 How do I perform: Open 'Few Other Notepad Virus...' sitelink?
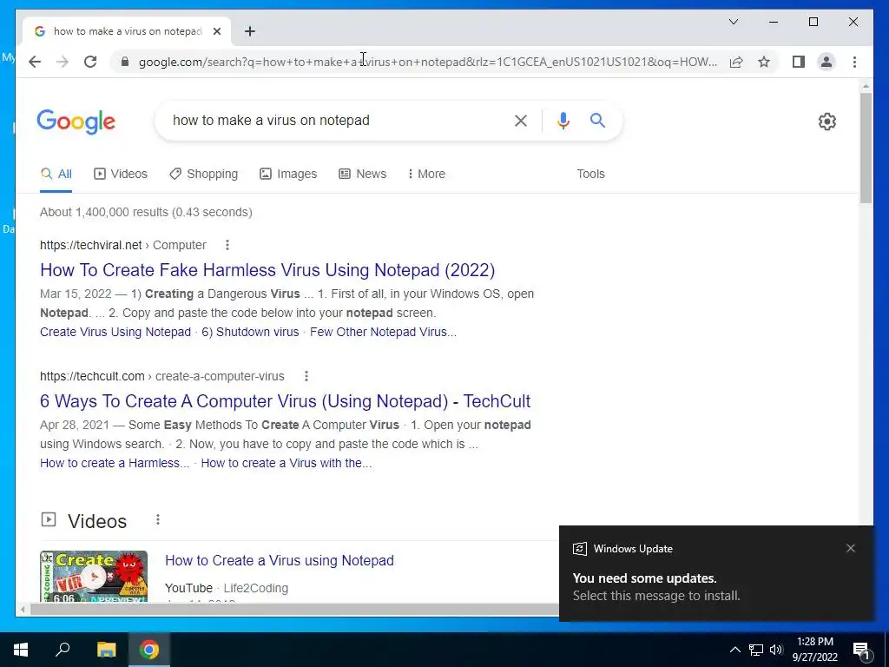(x=383, y=332)
